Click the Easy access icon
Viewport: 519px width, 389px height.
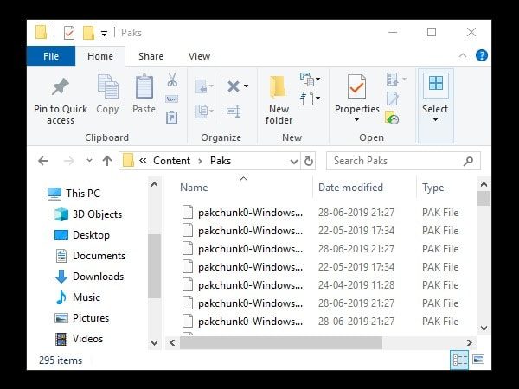pyautogui.click(x=307, y=99)
